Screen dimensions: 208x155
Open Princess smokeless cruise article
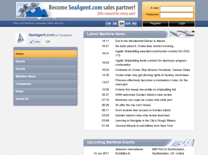click(151, 82)
